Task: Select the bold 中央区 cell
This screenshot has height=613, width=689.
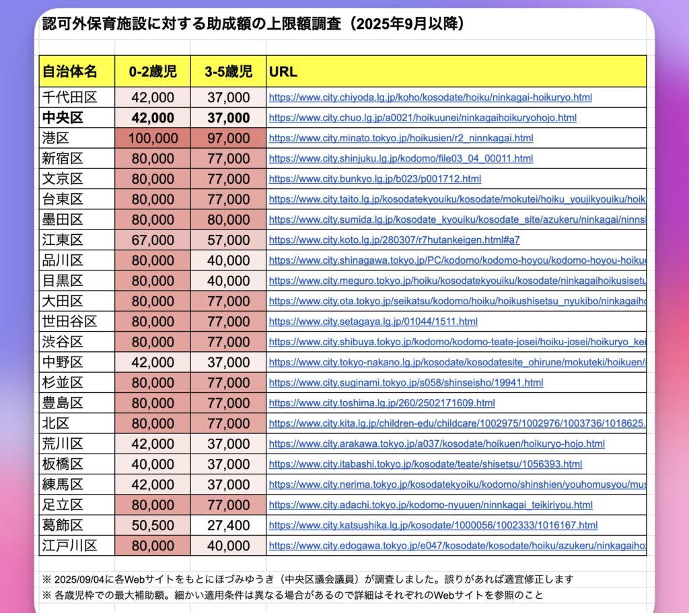Action: [77, 118]
